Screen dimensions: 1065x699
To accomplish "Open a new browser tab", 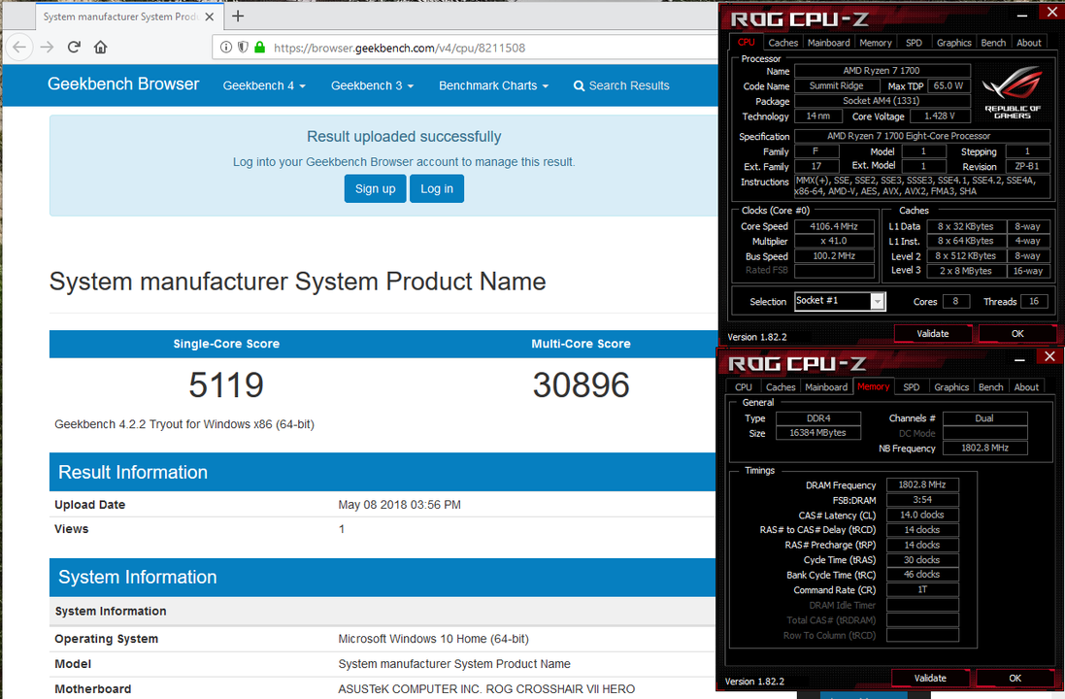I will pyautogui.click(x=238, y=17).
